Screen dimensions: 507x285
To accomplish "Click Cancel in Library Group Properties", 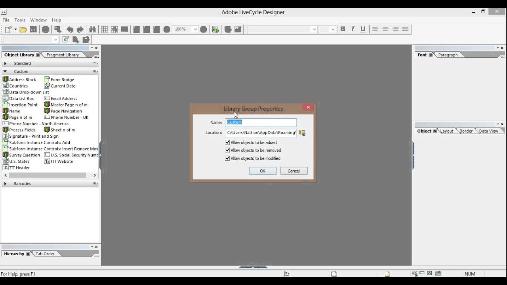I will click(294, 171).
